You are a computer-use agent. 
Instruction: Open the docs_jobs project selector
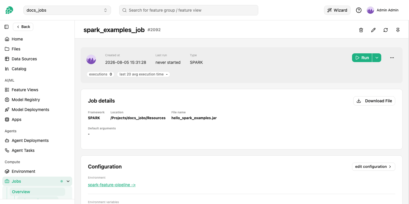[x=67, y=10]
